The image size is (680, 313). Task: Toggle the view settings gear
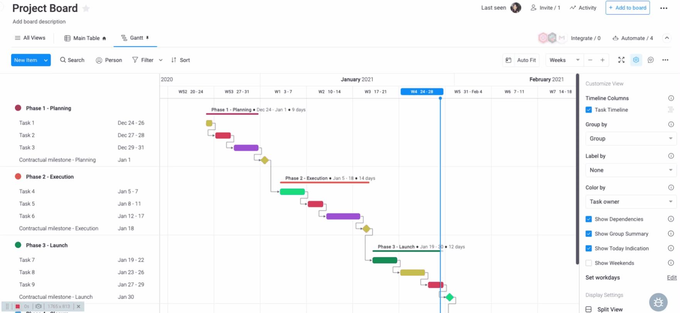tap(636, 60)
